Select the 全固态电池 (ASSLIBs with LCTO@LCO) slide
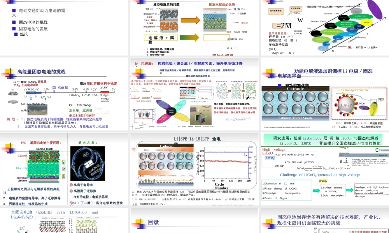 click(64, 220)
